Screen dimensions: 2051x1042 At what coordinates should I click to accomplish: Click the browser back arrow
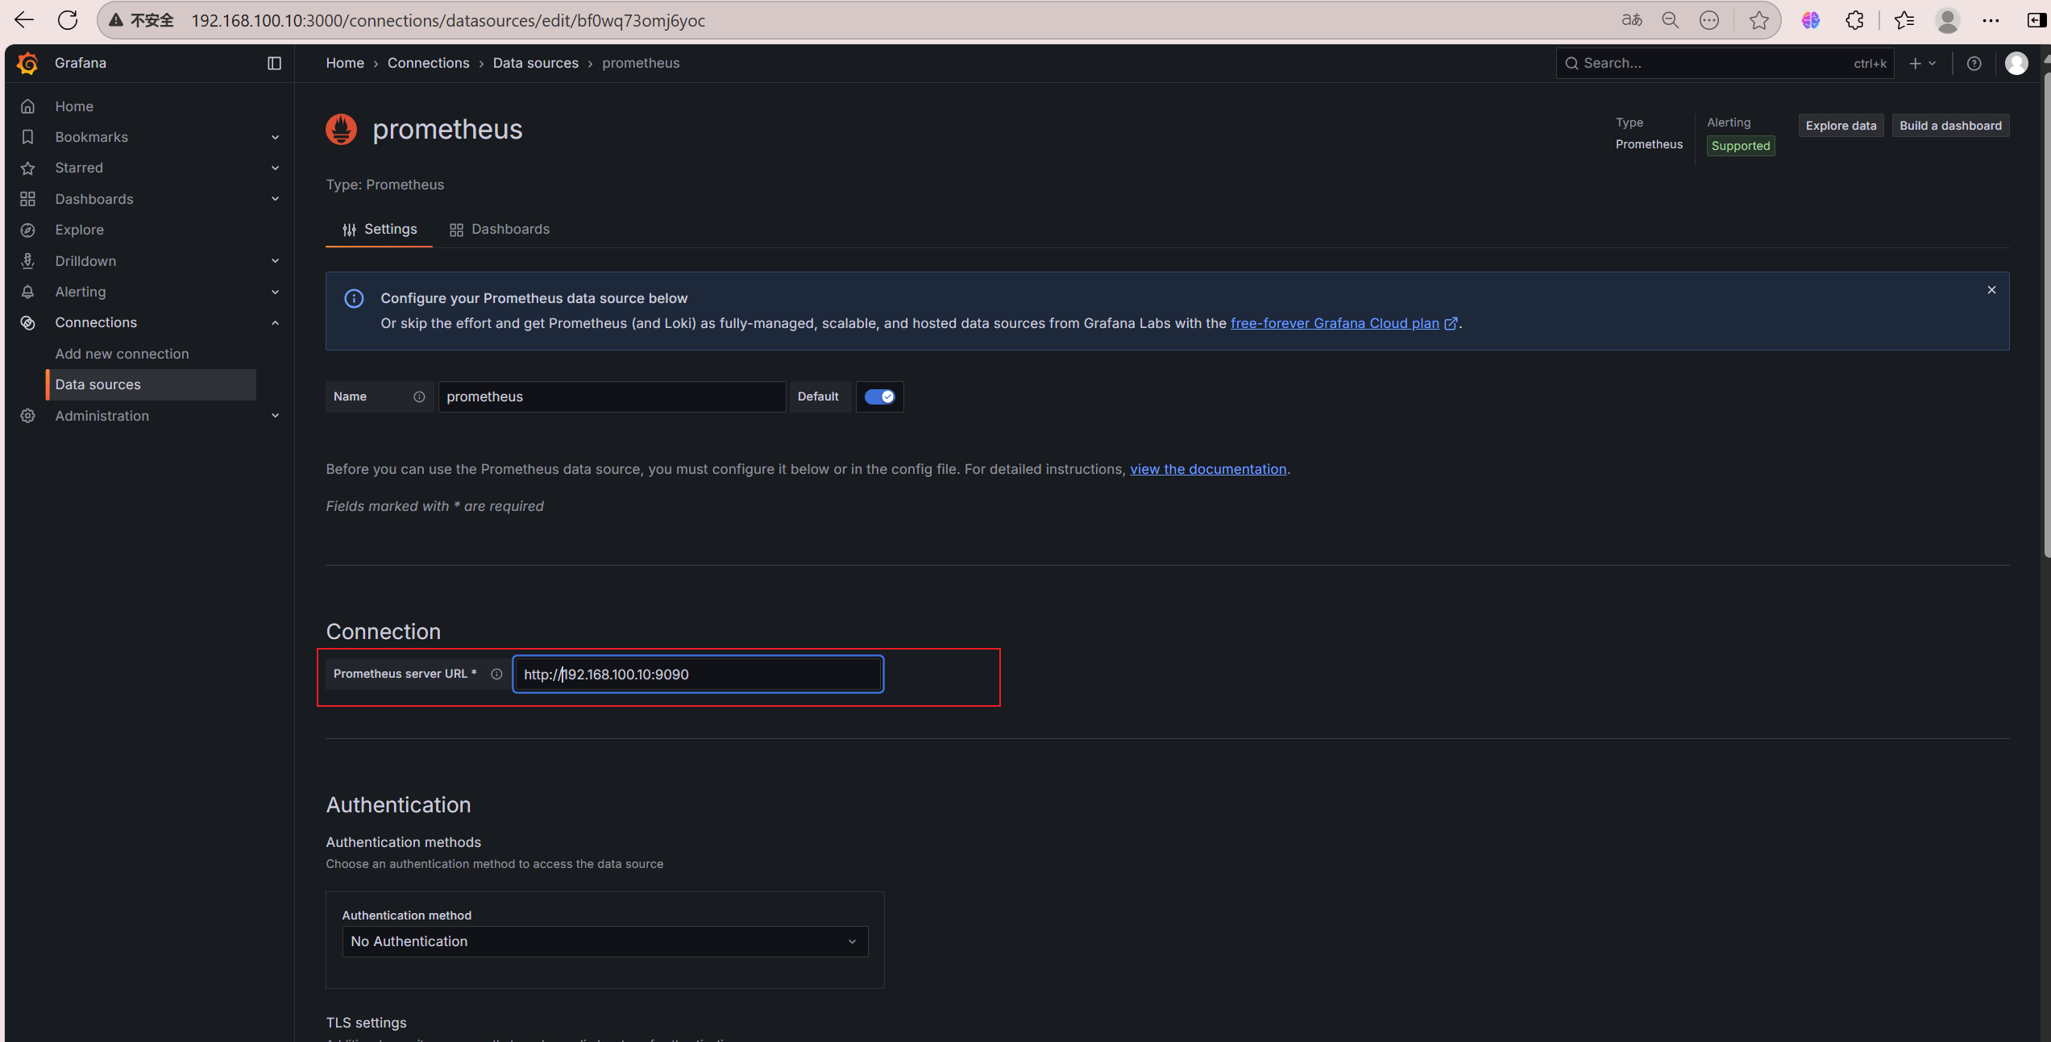coord(24,20)
